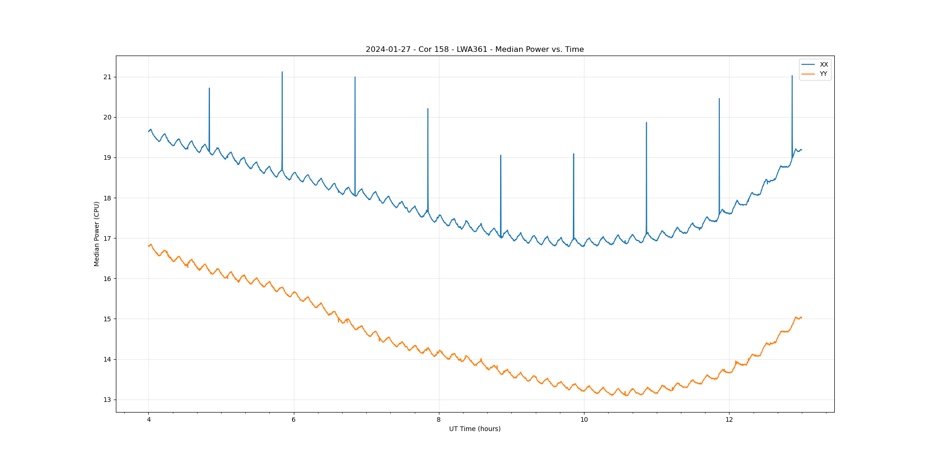Viewport: 927px width, 463px height.
Task: Click the start of the orange YY curve
Action: coord(149,246)
